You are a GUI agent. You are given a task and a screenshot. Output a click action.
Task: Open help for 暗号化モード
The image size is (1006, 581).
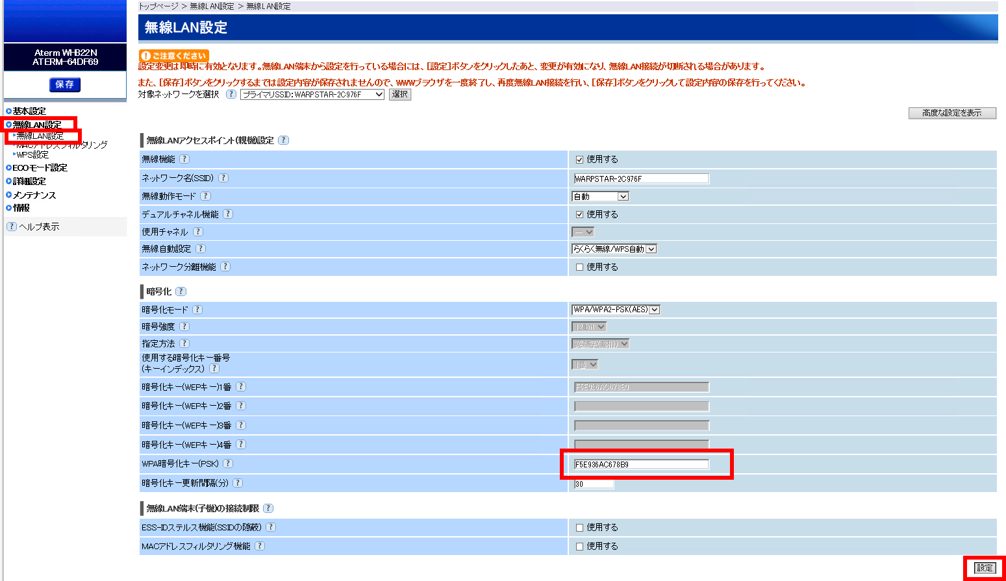pos(197,310)
